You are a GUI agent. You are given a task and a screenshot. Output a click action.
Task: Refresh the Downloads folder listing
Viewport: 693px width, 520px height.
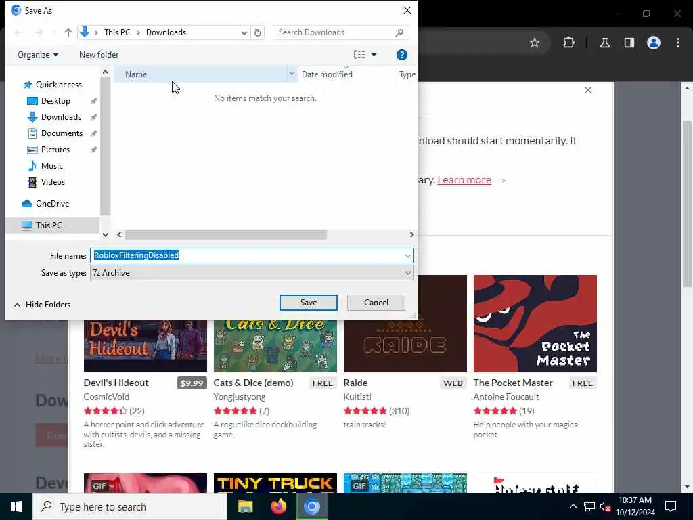tap(258, 32)
